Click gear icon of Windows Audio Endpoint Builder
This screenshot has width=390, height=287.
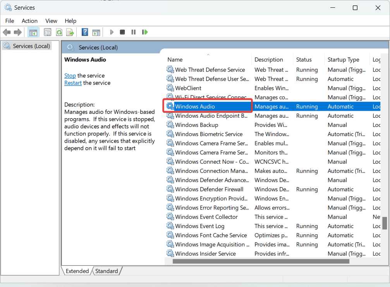170,115
